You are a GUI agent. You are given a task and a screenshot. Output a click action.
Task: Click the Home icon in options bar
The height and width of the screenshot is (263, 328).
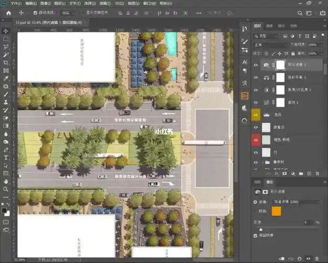(8, 12)
